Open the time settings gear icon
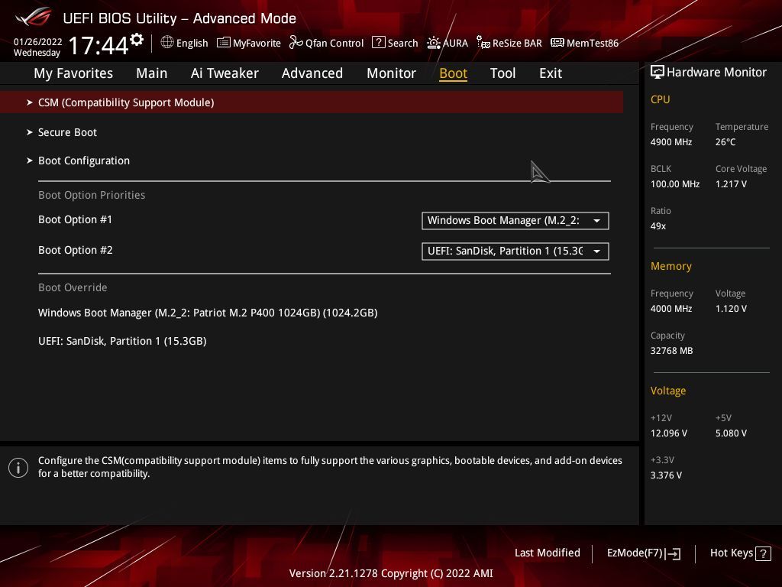The width and height of the screenshot is (782, 587). tap(137, 40)
